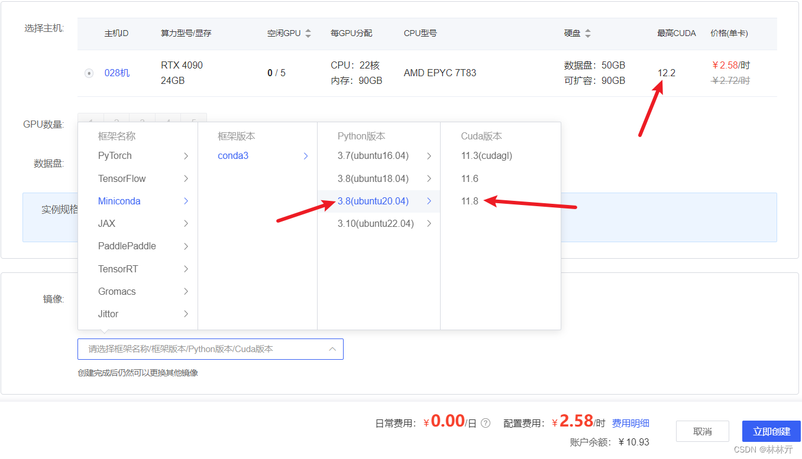Expand the JAX row chevron
This screenshot has height=459, width=802.
click(x=186, y=223)
